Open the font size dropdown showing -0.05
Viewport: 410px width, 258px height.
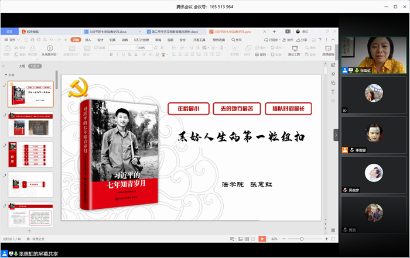pos(151,48)
